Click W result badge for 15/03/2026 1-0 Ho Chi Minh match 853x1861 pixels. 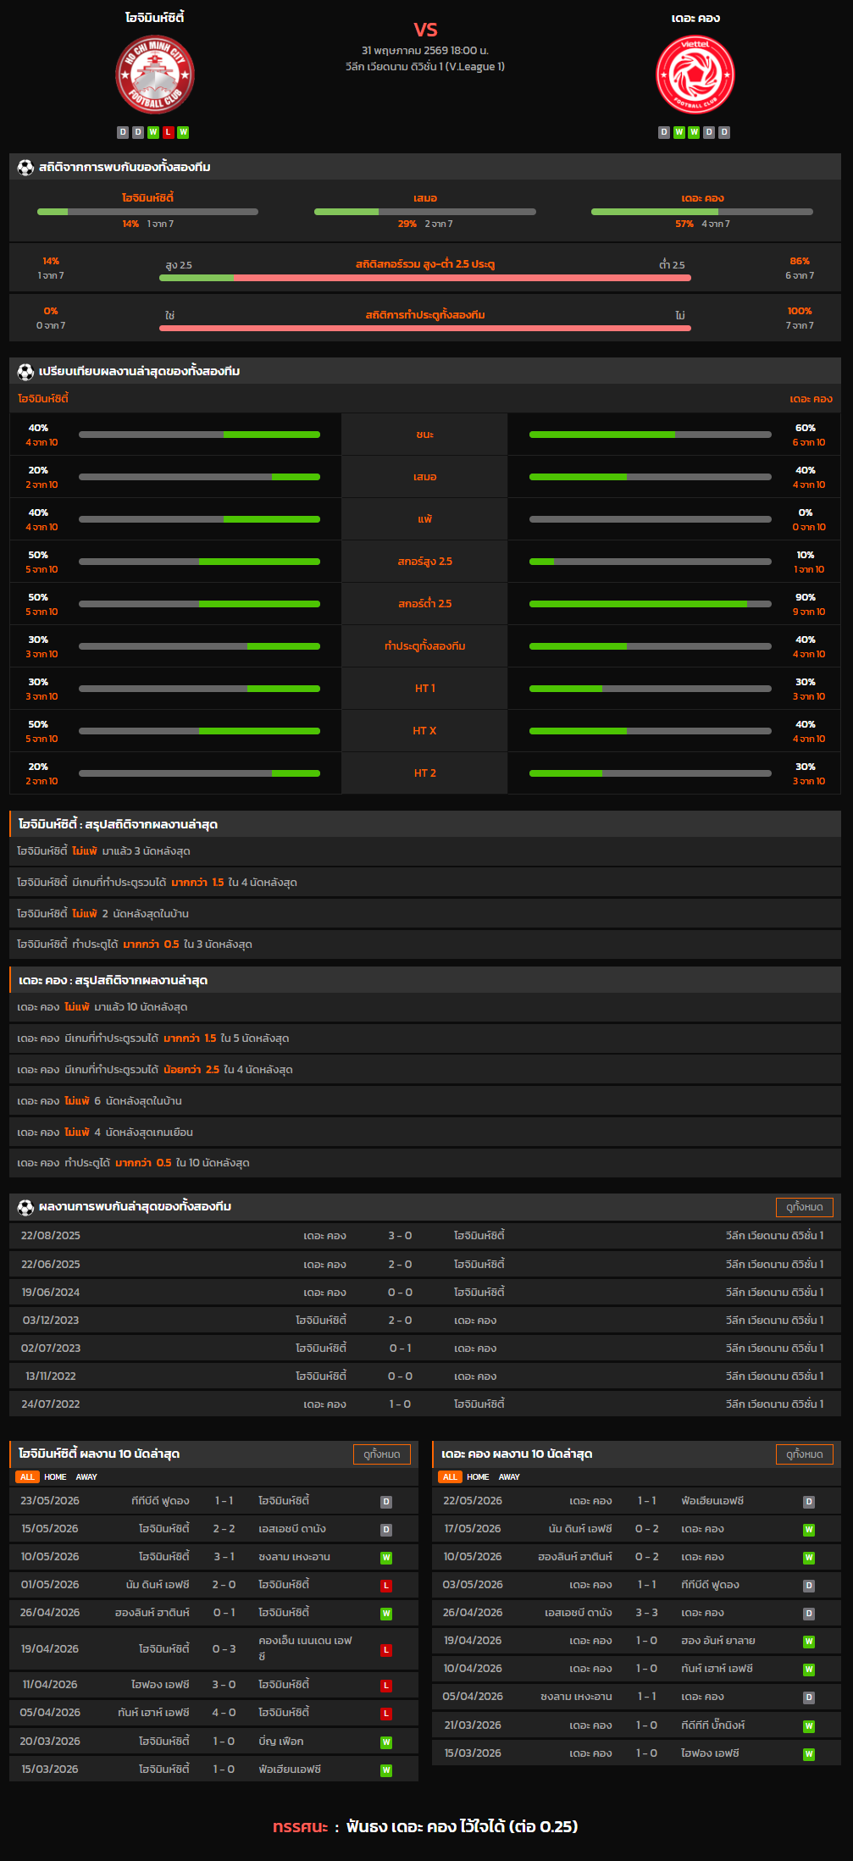386,1770
